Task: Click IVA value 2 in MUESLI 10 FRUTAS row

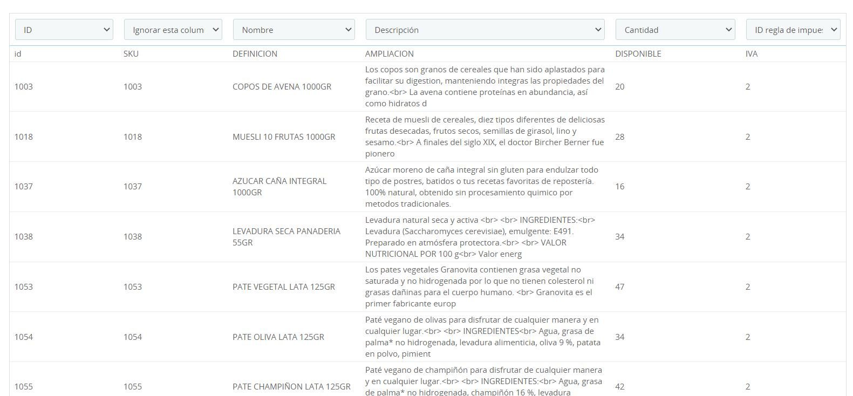Action: pyautogui.click(x=748, y=137)
